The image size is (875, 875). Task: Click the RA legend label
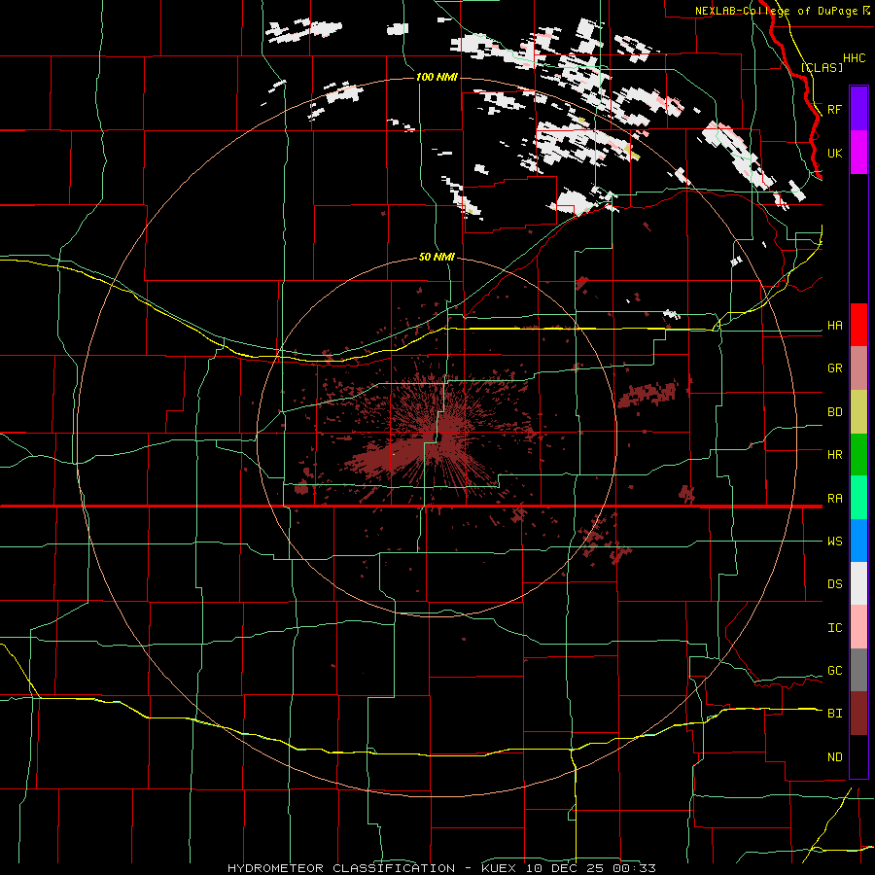pos(834,499)
